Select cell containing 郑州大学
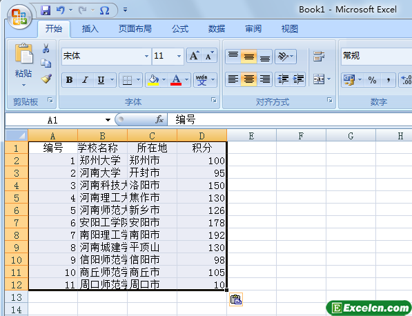 [x=102, y=160]
